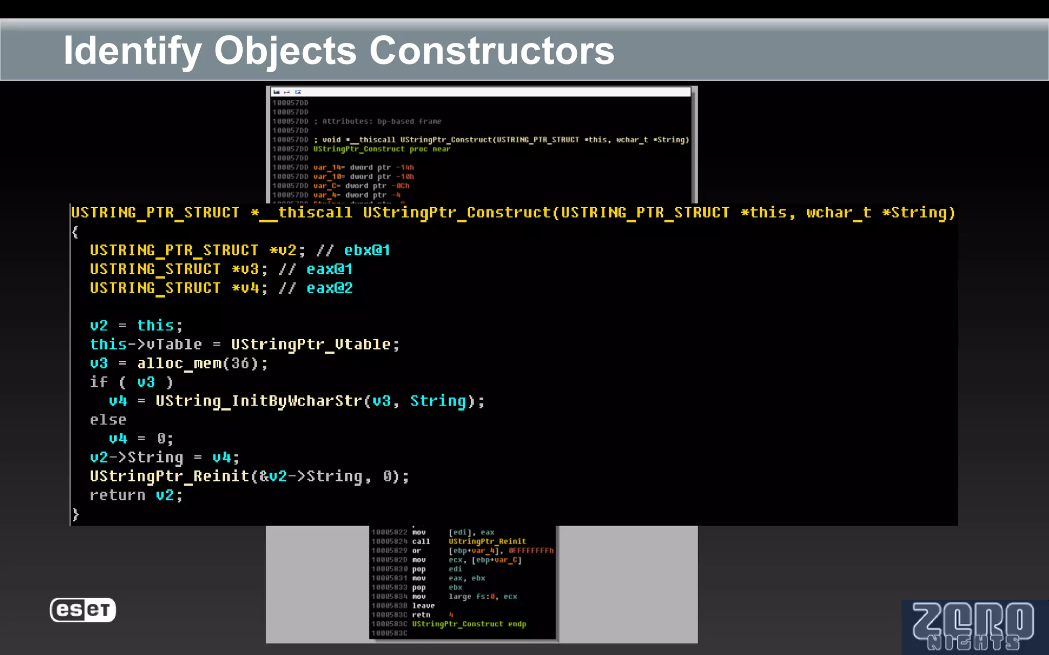Click the 'return v2;' statement
This screenshot has width=1049, height=655.
[x=136, y=495]
